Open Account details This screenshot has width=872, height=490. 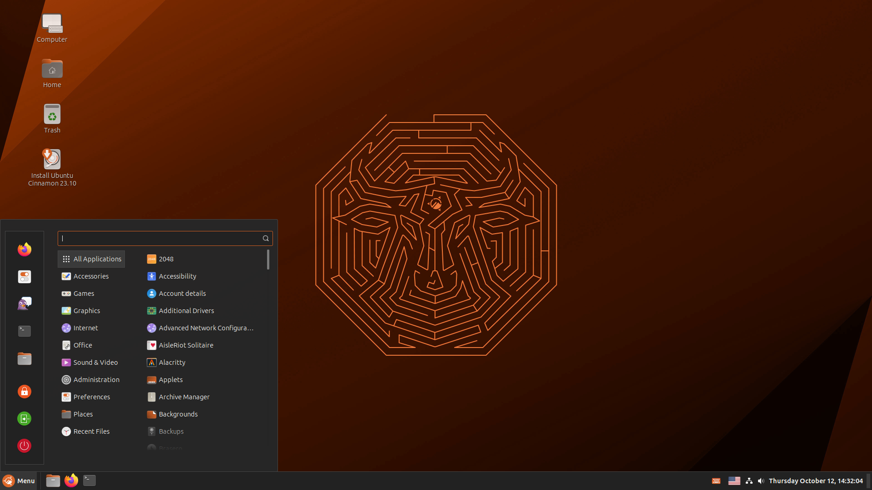tap(204, 294)
